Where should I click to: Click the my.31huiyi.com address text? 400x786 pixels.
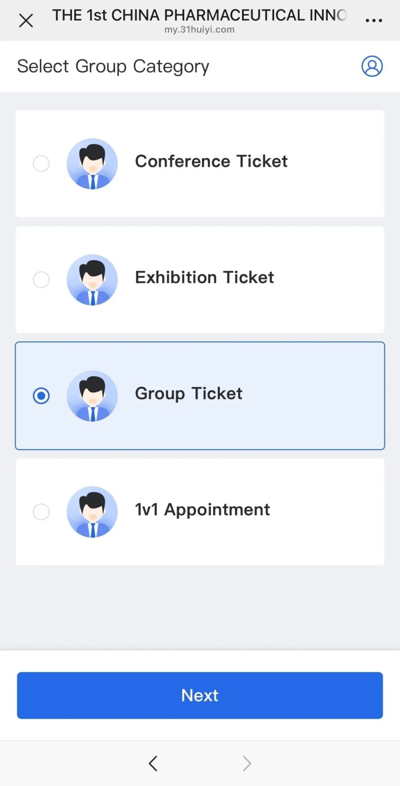coord(199,30)
